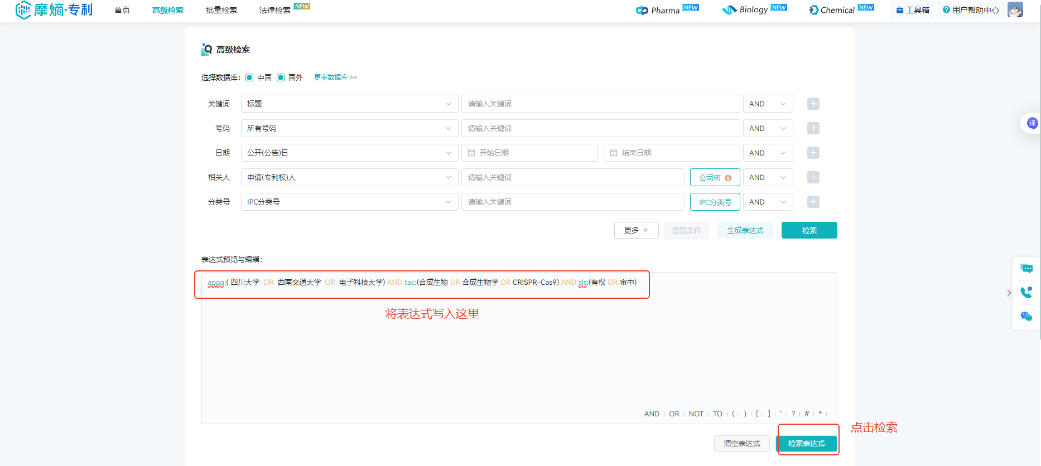Click the user avatar icon
This screenshot has width=1041, height=466.
pos(1015,10)
